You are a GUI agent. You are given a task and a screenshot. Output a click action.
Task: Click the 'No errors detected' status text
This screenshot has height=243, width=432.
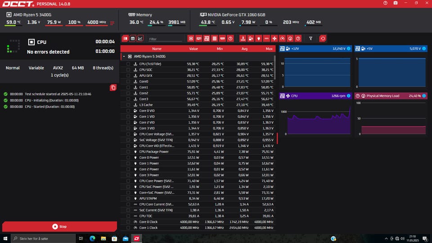(48, 52)
